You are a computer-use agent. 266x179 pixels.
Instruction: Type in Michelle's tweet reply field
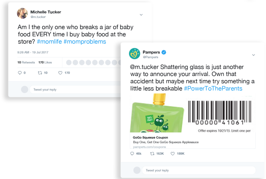coord(76,89)
